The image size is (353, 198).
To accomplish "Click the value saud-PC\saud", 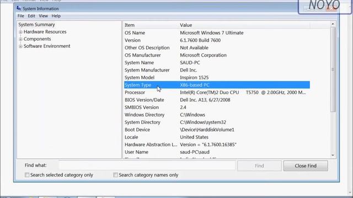I will (x=195, y=152).
